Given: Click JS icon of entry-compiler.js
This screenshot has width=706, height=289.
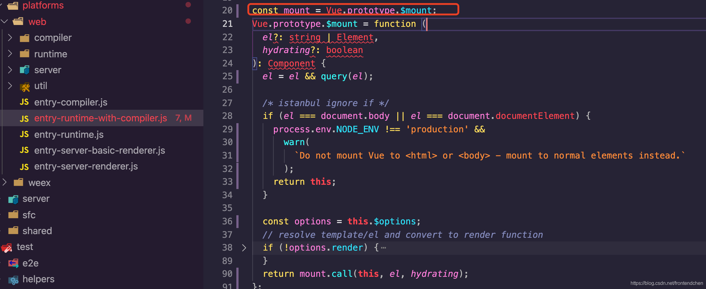Looking at the screenshot, I should 24,102.
